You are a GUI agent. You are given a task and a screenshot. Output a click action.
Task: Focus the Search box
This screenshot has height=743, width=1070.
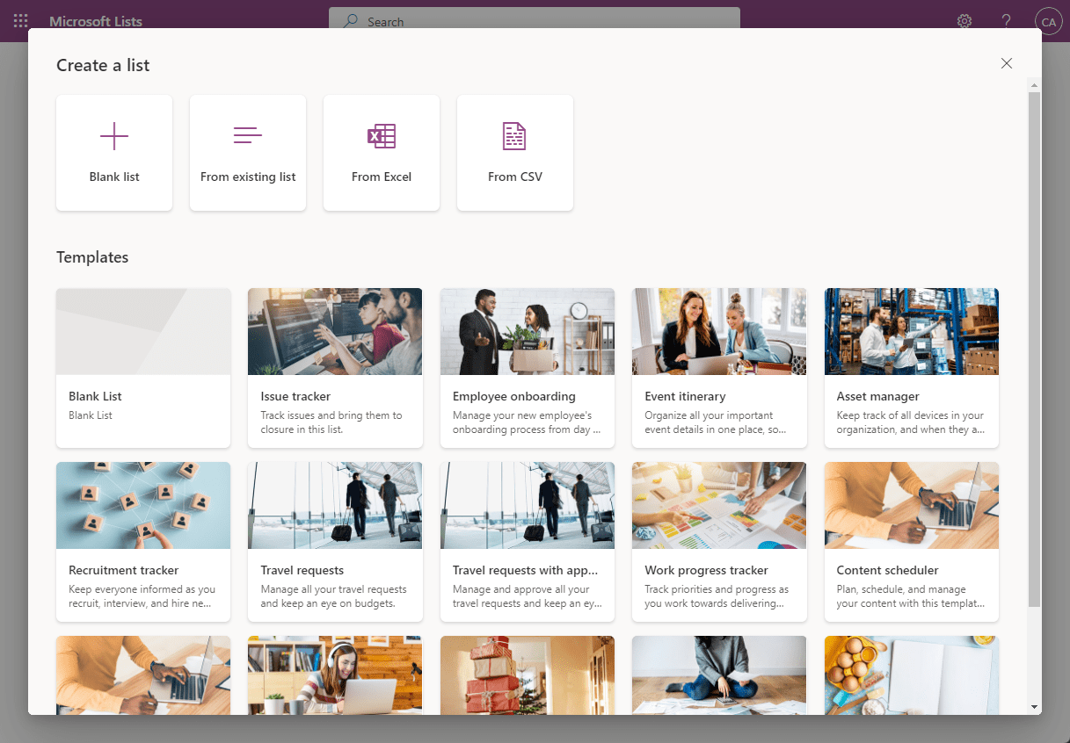535,22
